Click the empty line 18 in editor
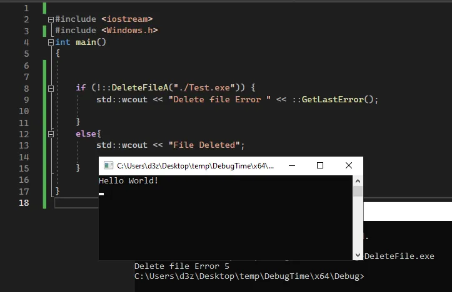Screen dimensions: 452x292 point(188,203)
